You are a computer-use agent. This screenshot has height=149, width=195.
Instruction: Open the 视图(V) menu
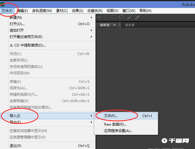tap(113, 11)
